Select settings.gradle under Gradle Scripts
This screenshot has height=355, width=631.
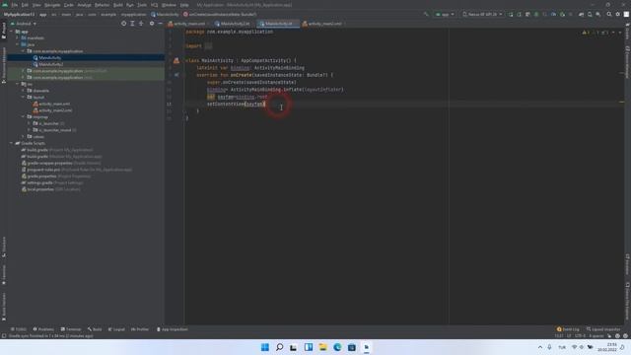coord(39,182)
